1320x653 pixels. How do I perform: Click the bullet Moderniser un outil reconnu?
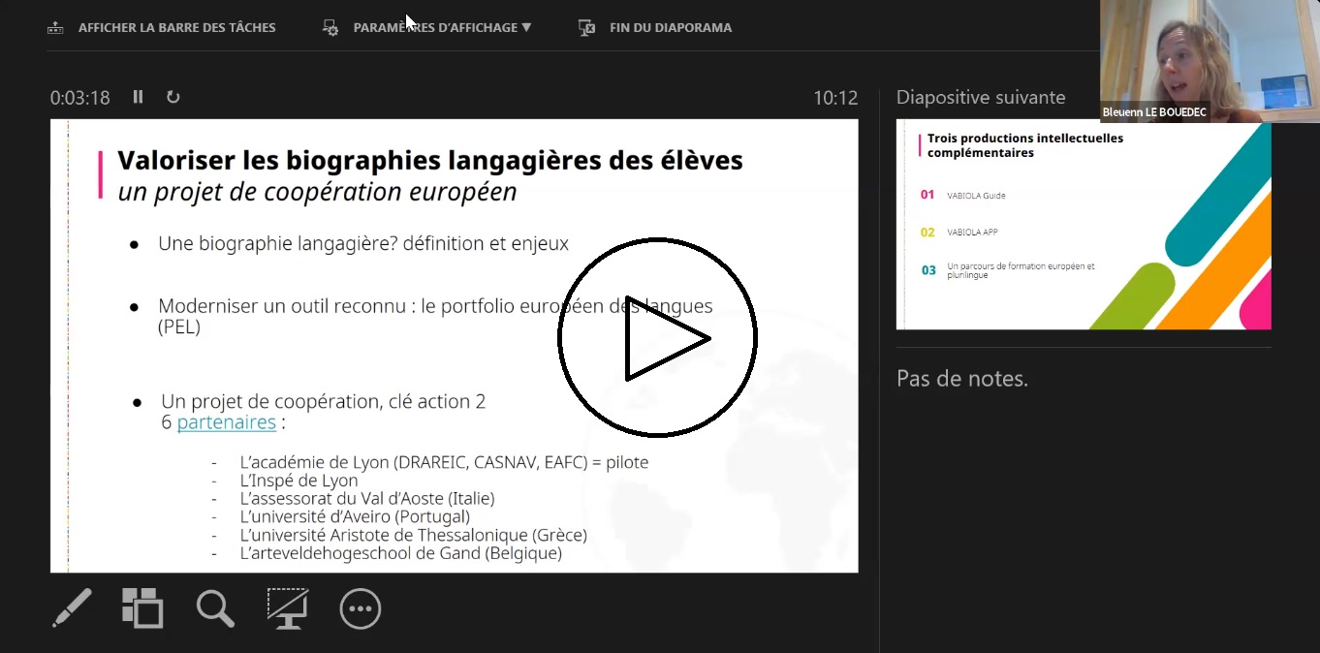(x=435, y=317)
